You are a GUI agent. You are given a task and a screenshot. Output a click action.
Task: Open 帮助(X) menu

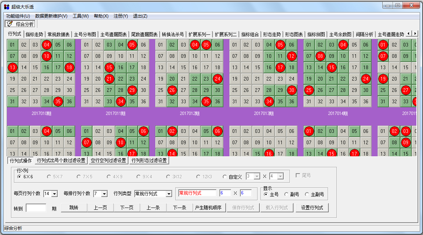[x=101, y=16]
